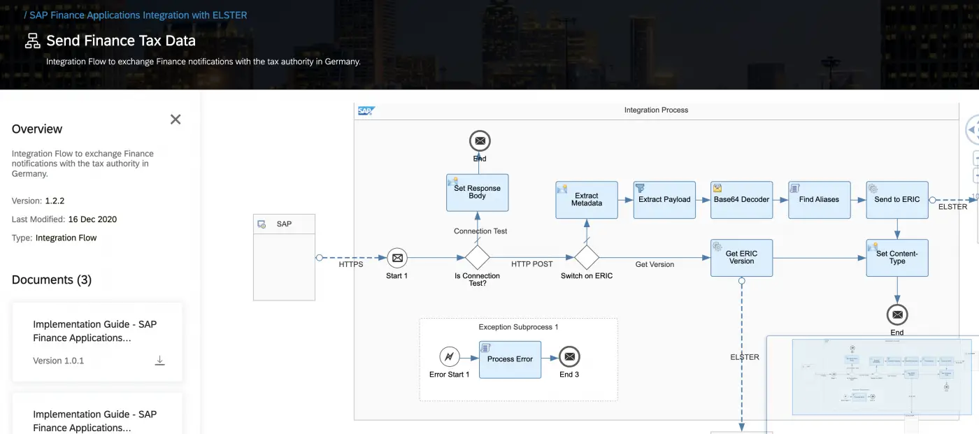
Task: Select the Extract Metadata step
Action: click(587, 200)
